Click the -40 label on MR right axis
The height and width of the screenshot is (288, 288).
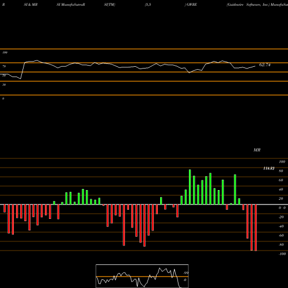coord(281,226)
